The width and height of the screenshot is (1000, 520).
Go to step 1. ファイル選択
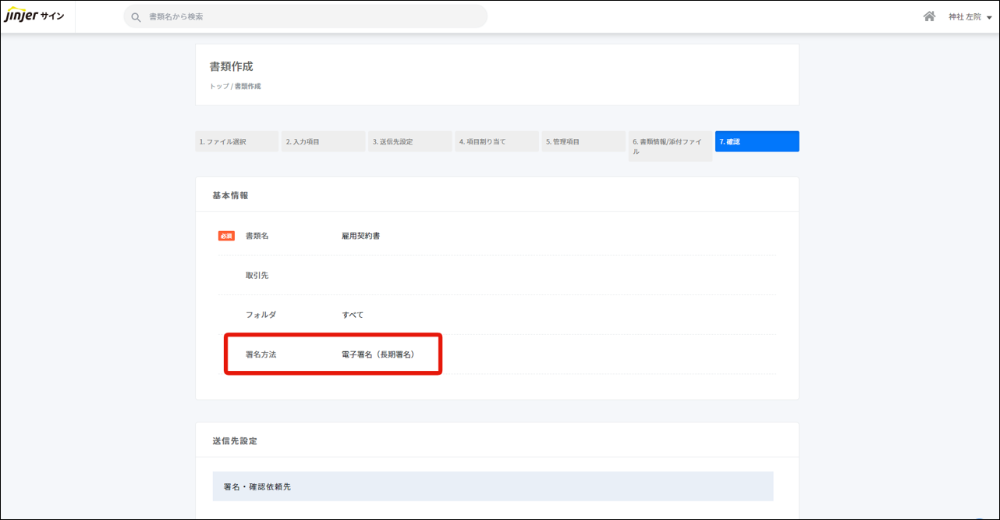236,141
